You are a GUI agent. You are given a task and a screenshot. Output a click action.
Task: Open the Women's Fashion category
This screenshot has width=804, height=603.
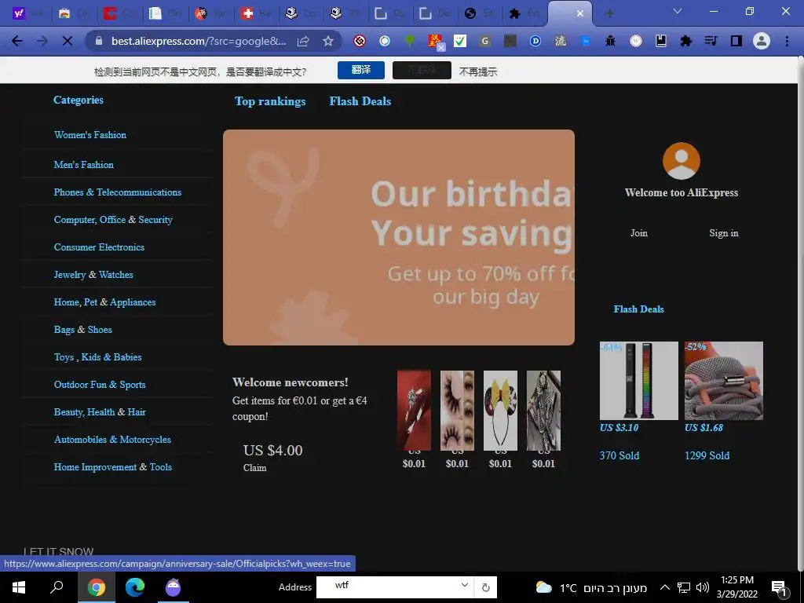[x=90, y=135]
